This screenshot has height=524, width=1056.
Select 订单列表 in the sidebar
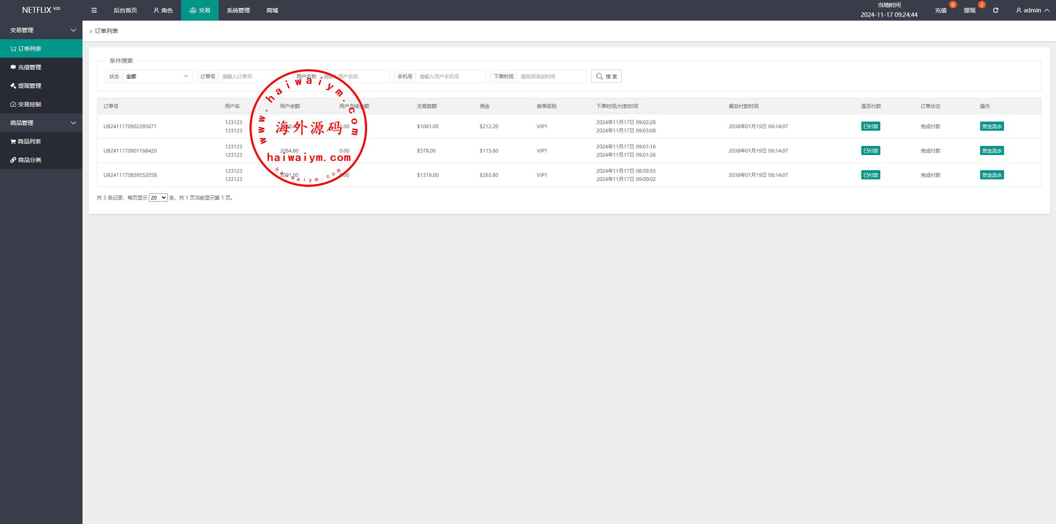click(x=29, y=49)
